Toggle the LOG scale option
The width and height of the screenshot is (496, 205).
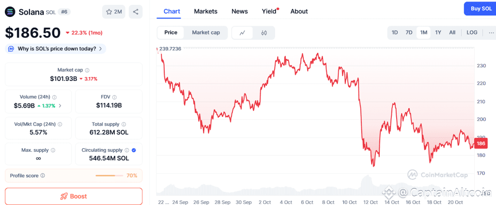coord(472,32)
